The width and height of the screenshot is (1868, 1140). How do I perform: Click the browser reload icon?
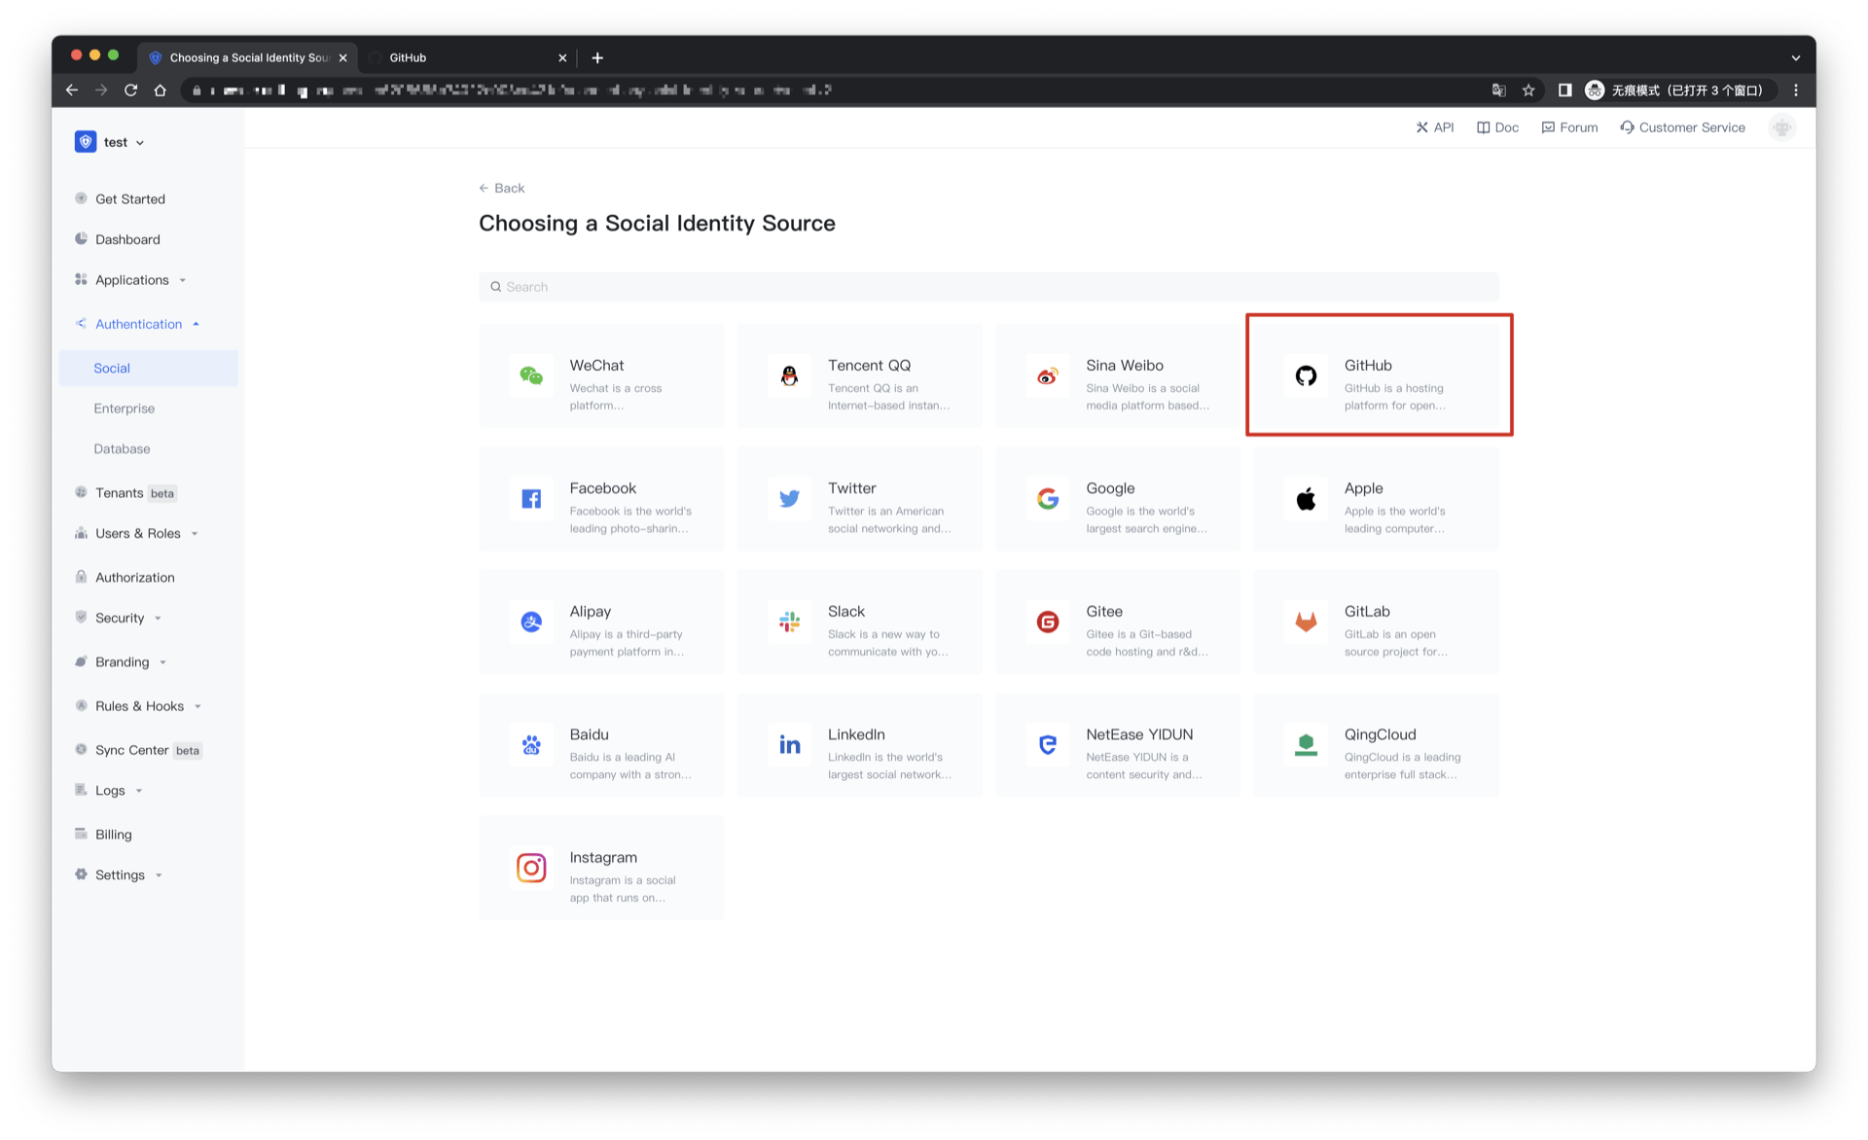click(x=130, y=90)
